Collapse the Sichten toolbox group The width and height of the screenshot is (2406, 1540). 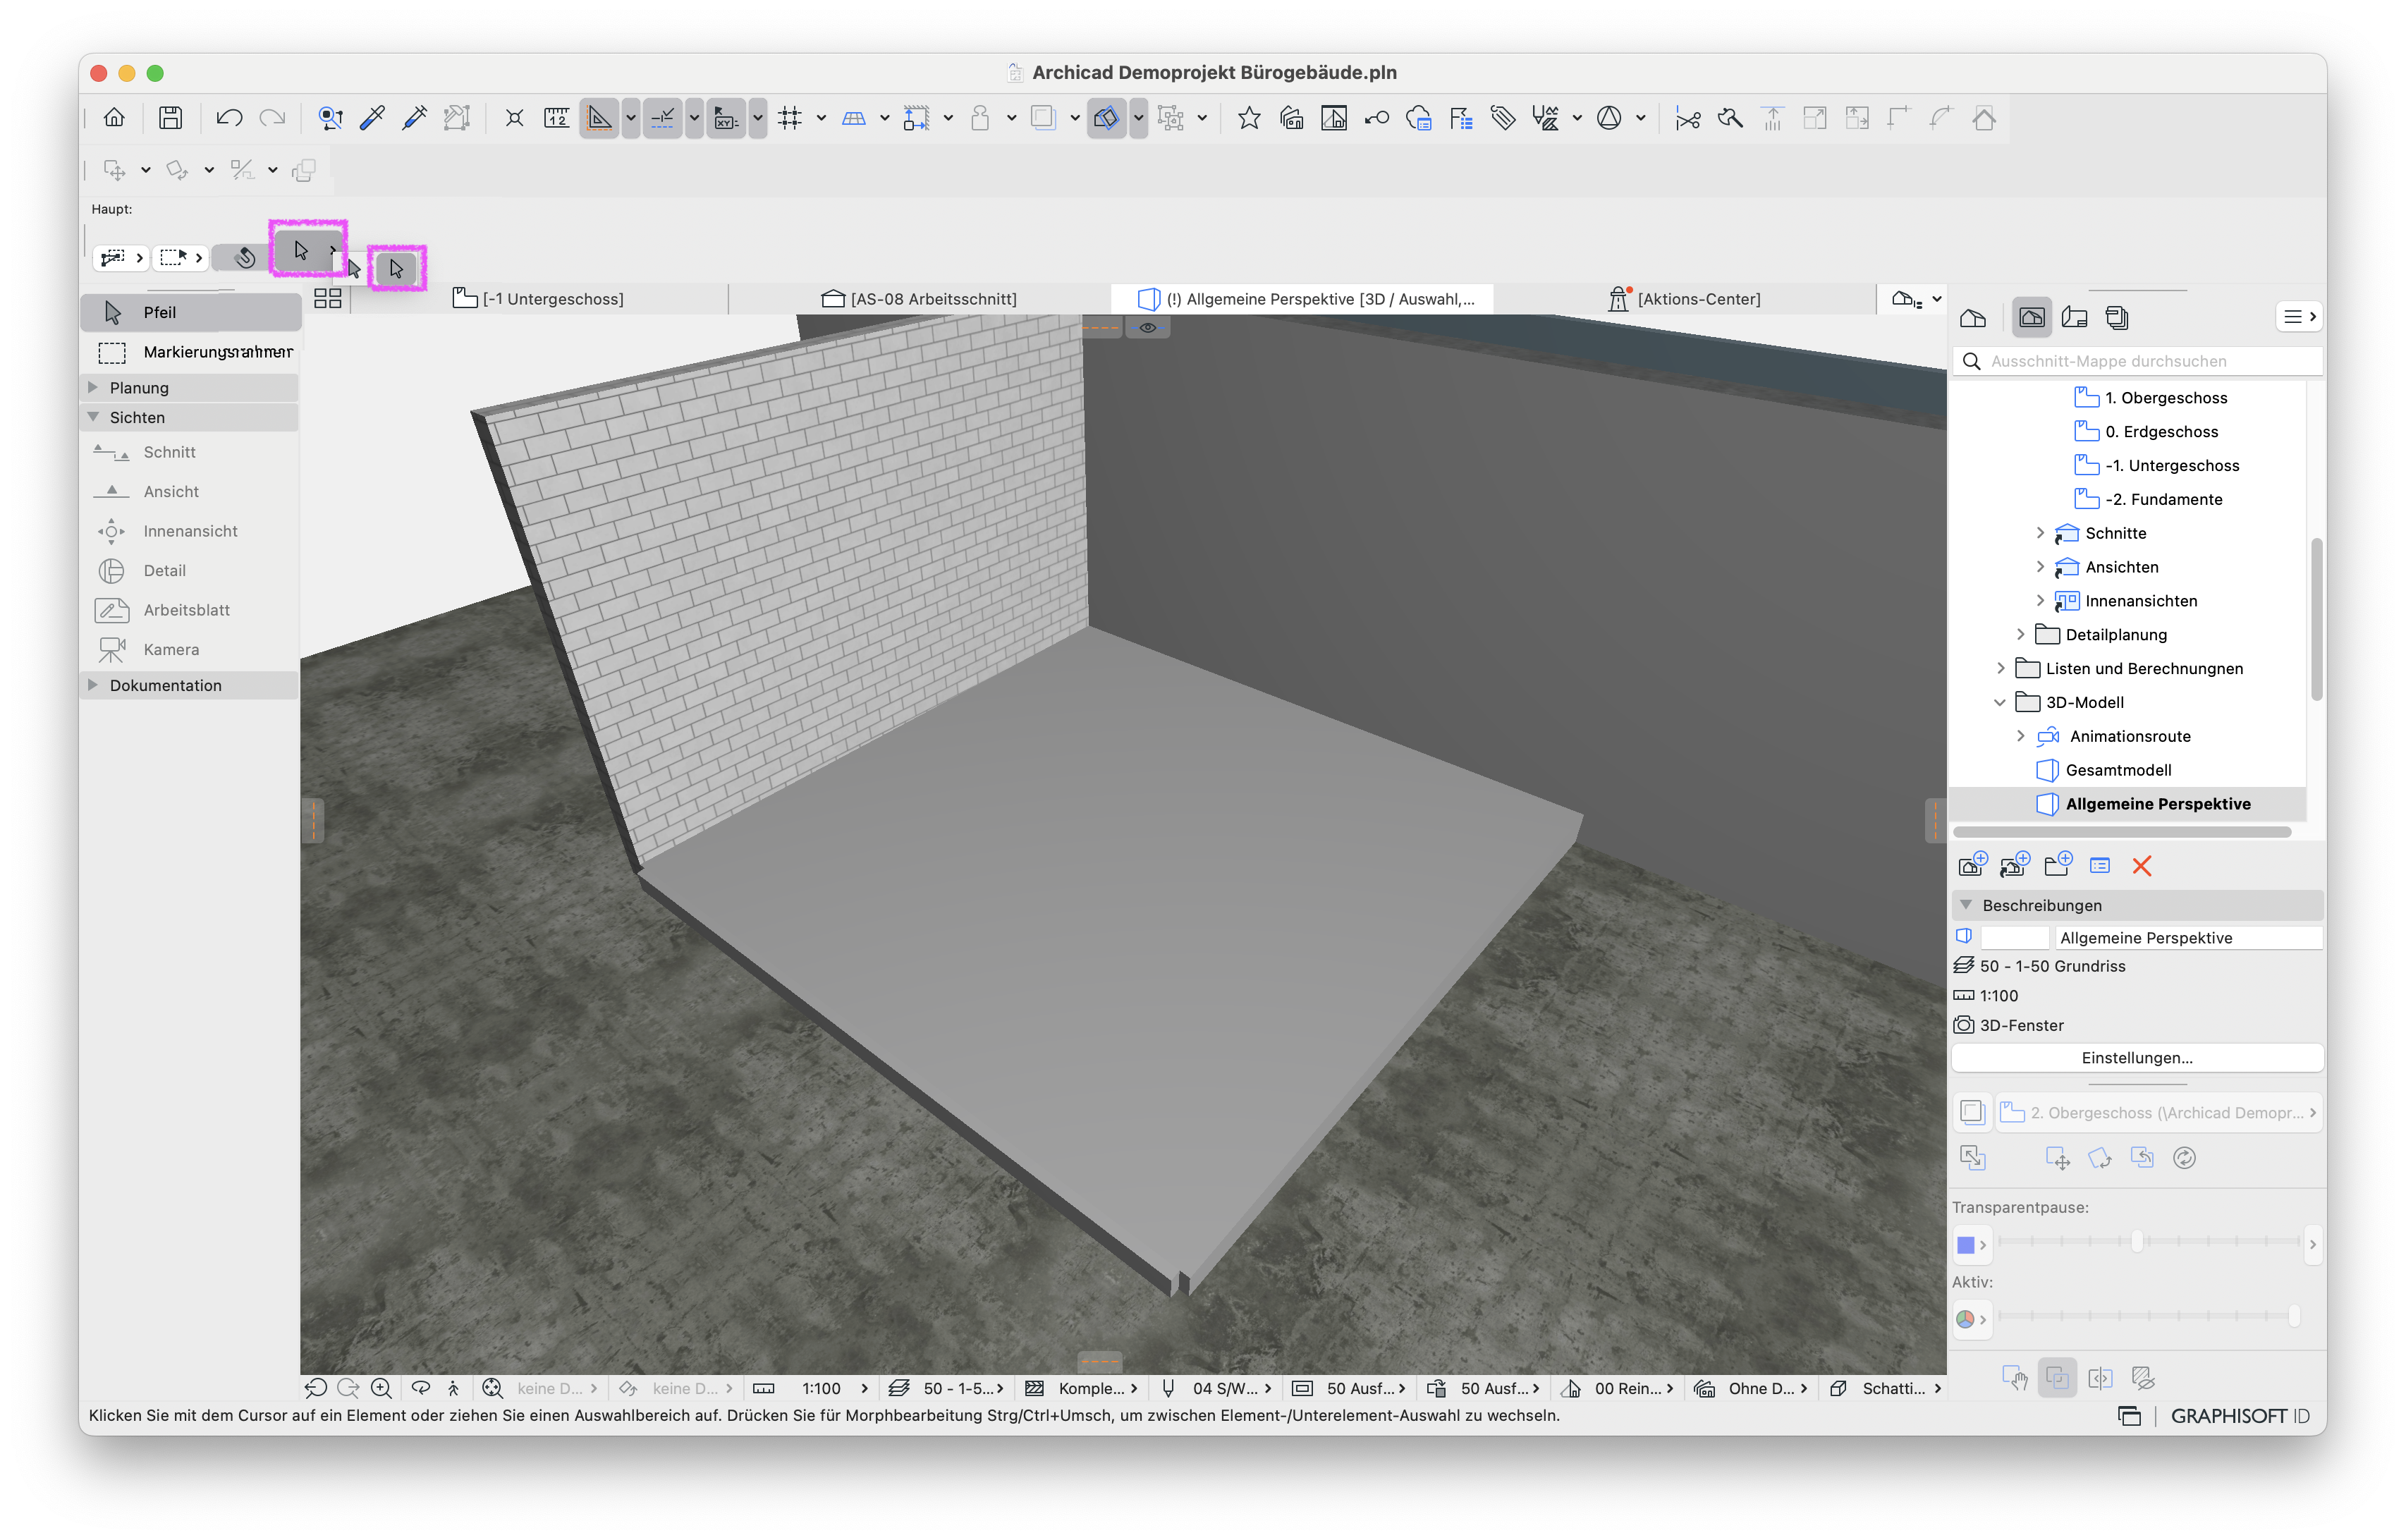[x=93, y=417]
